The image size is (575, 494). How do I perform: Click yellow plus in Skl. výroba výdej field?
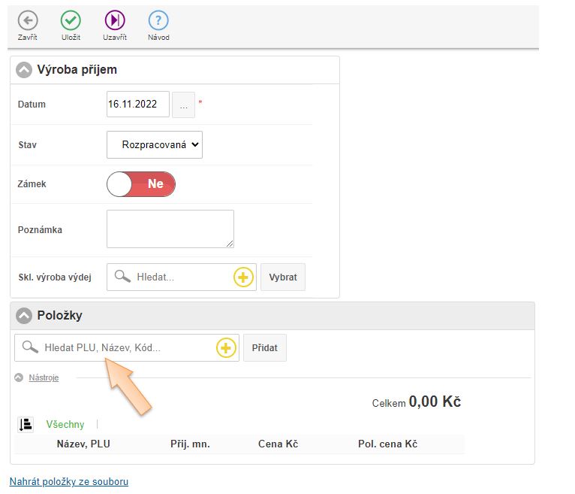pyautogui.click(x=243, y=277)
